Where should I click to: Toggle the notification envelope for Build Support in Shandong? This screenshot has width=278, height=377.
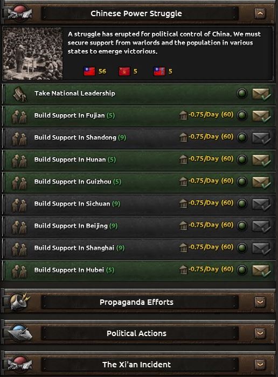tap(261, 138)
